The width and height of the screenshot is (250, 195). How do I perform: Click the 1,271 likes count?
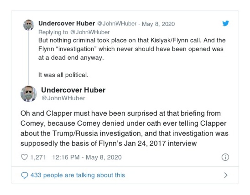[x=38, y=157]
